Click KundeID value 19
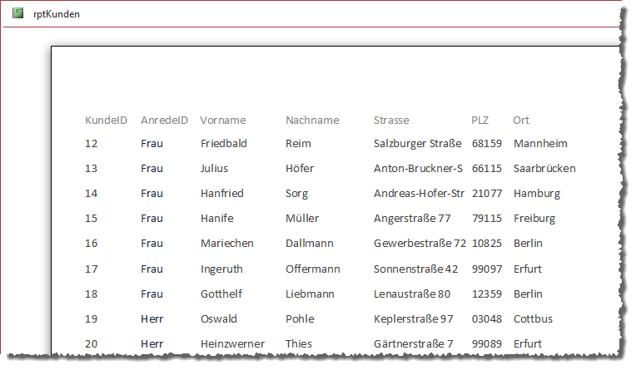This screenshot has height=370, width=636. point(92,319)
